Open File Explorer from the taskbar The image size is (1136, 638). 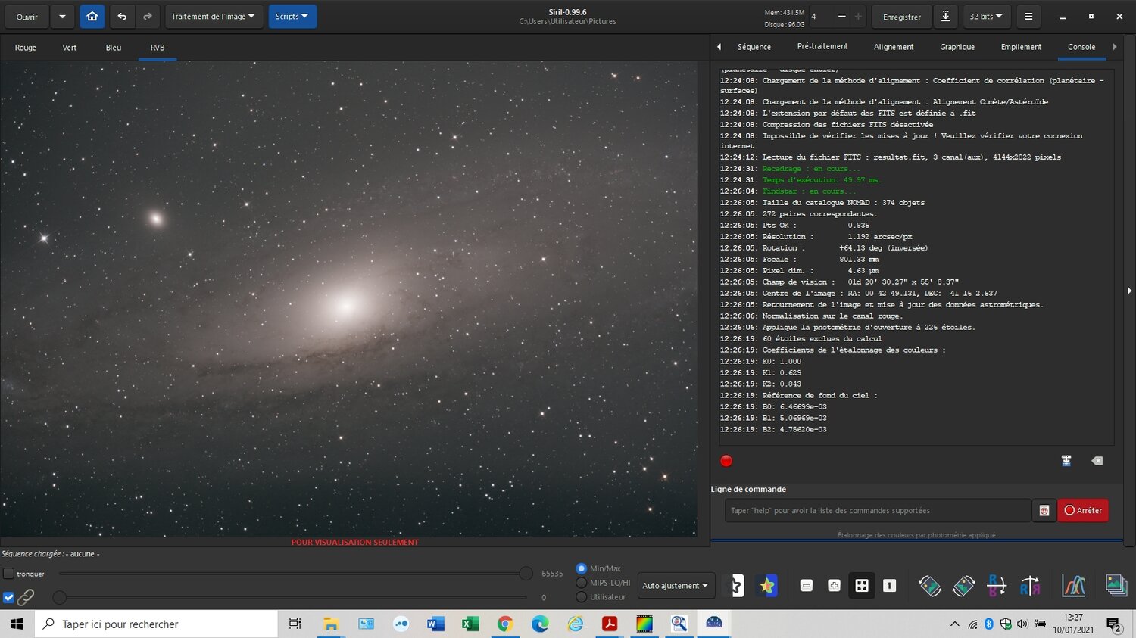tap(331, 624)
